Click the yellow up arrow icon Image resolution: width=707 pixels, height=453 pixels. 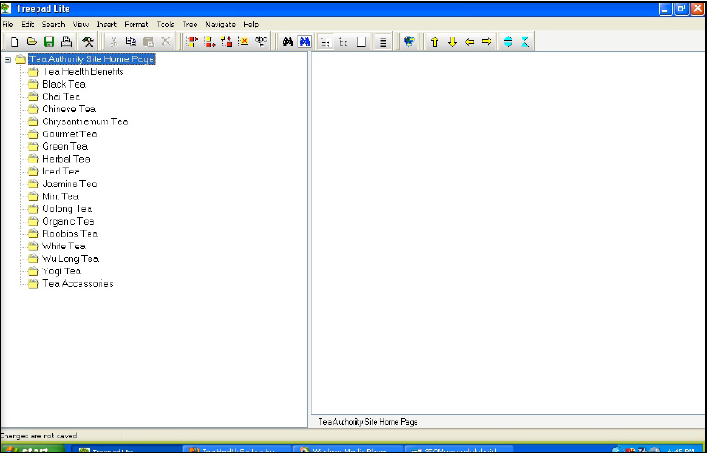pos(435,42)
